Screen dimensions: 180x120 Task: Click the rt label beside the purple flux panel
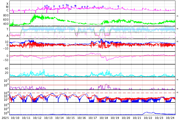click(177, 80)
